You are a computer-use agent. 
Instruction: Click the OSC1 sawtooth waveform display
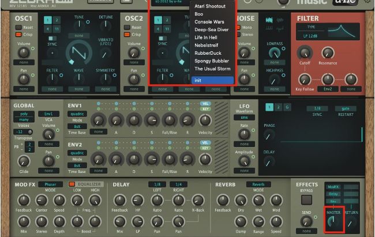[x=79, y=52]
